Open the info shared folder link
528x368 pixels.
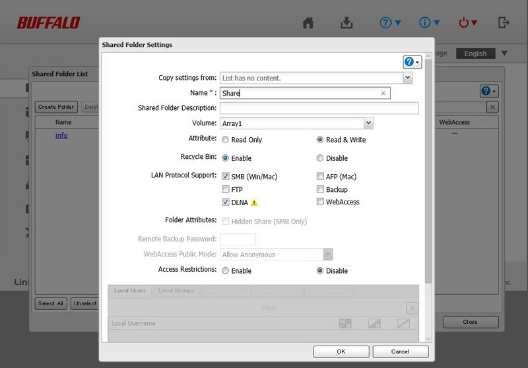[x=61, y=135]
